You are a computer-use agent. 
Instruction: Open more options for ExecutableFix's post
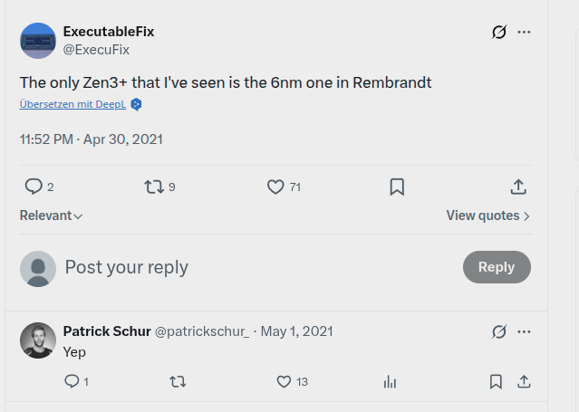524,32
